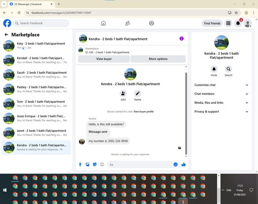Click the More options button
The image size is (258, 204).
tap(158, 59)
